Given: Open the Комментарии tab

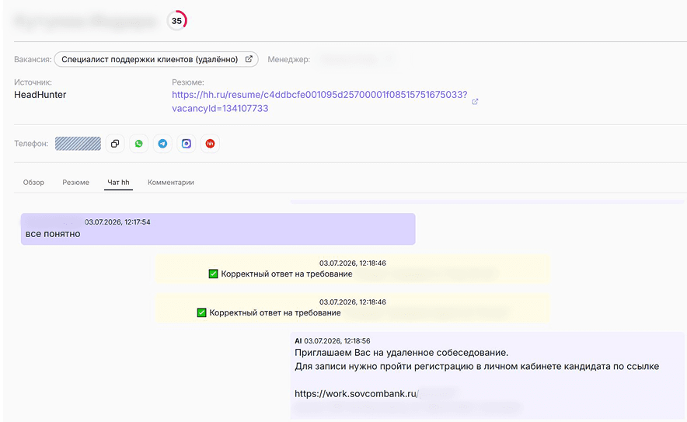Looking at the screenshot, I should [171, 183].
